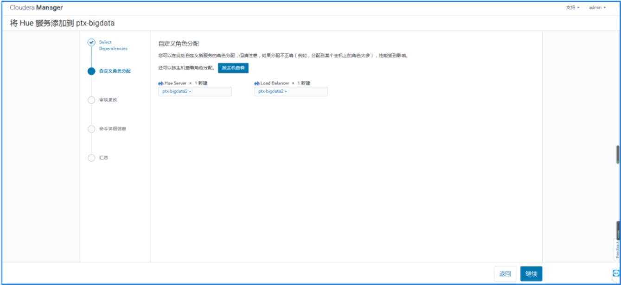Click the 返回 button
The image size is (621, 285).
tap(505, 274)
